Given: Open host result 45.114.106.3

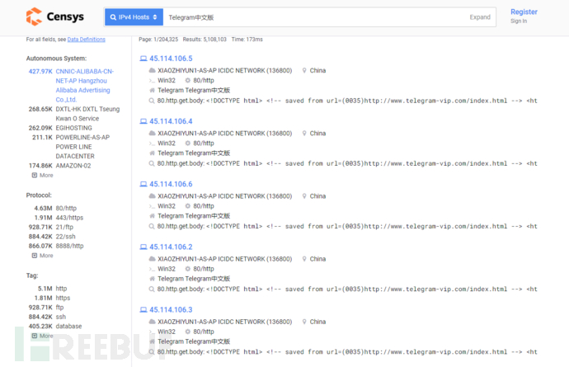Looking at the screenshot, I should (171, 309).
